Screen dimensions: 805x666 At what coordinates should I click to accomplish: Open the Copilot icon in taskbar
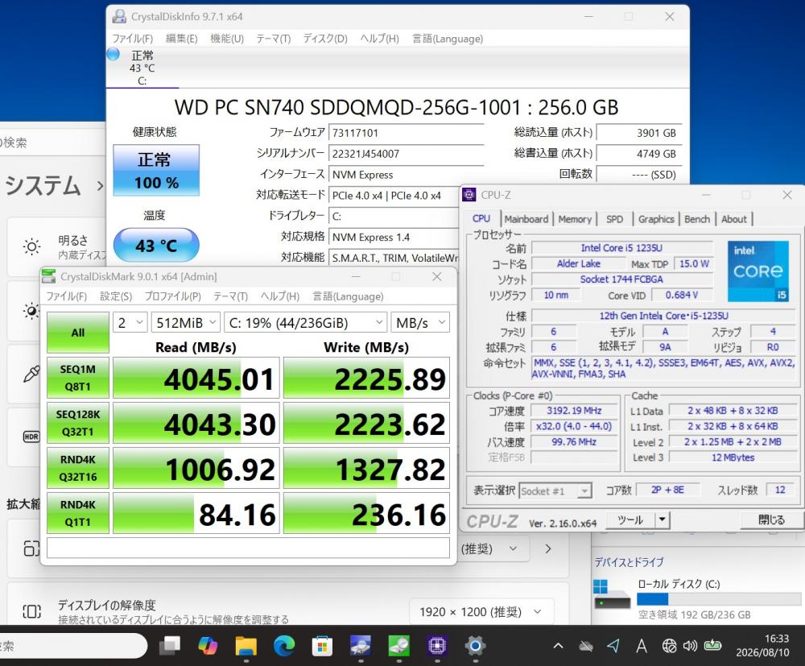tap(208, 645)
